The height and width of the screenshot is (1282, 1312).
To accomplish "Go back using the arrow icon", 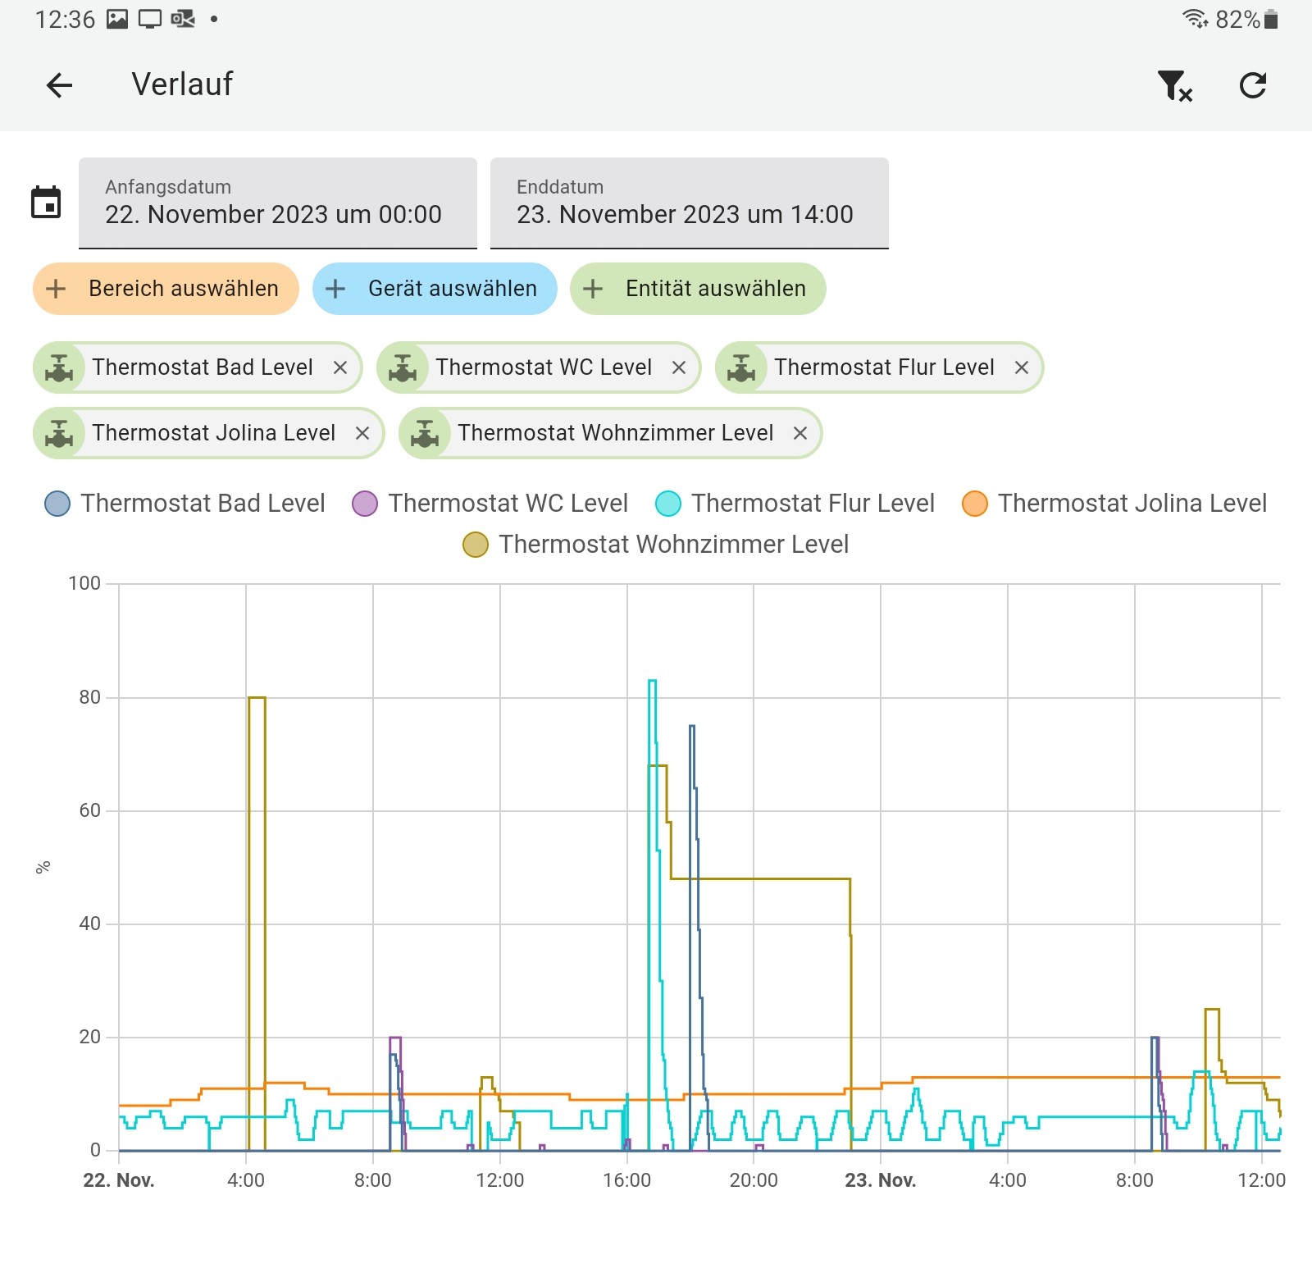I will 60,85.
